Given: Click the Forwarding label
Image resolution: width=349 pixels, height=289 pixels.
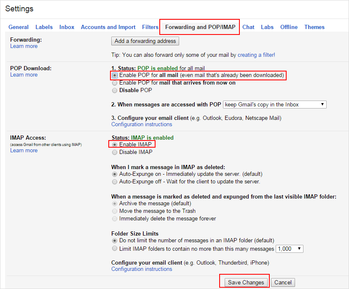Looking at the screenshot, I should [26, 40].
